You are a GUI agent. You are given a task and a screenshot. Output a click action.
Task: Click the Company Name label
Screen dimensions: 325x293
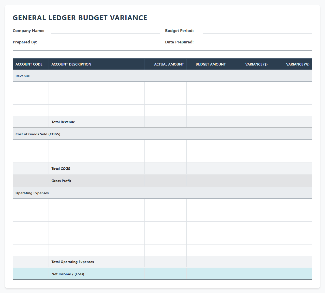[x=28, y=30]
